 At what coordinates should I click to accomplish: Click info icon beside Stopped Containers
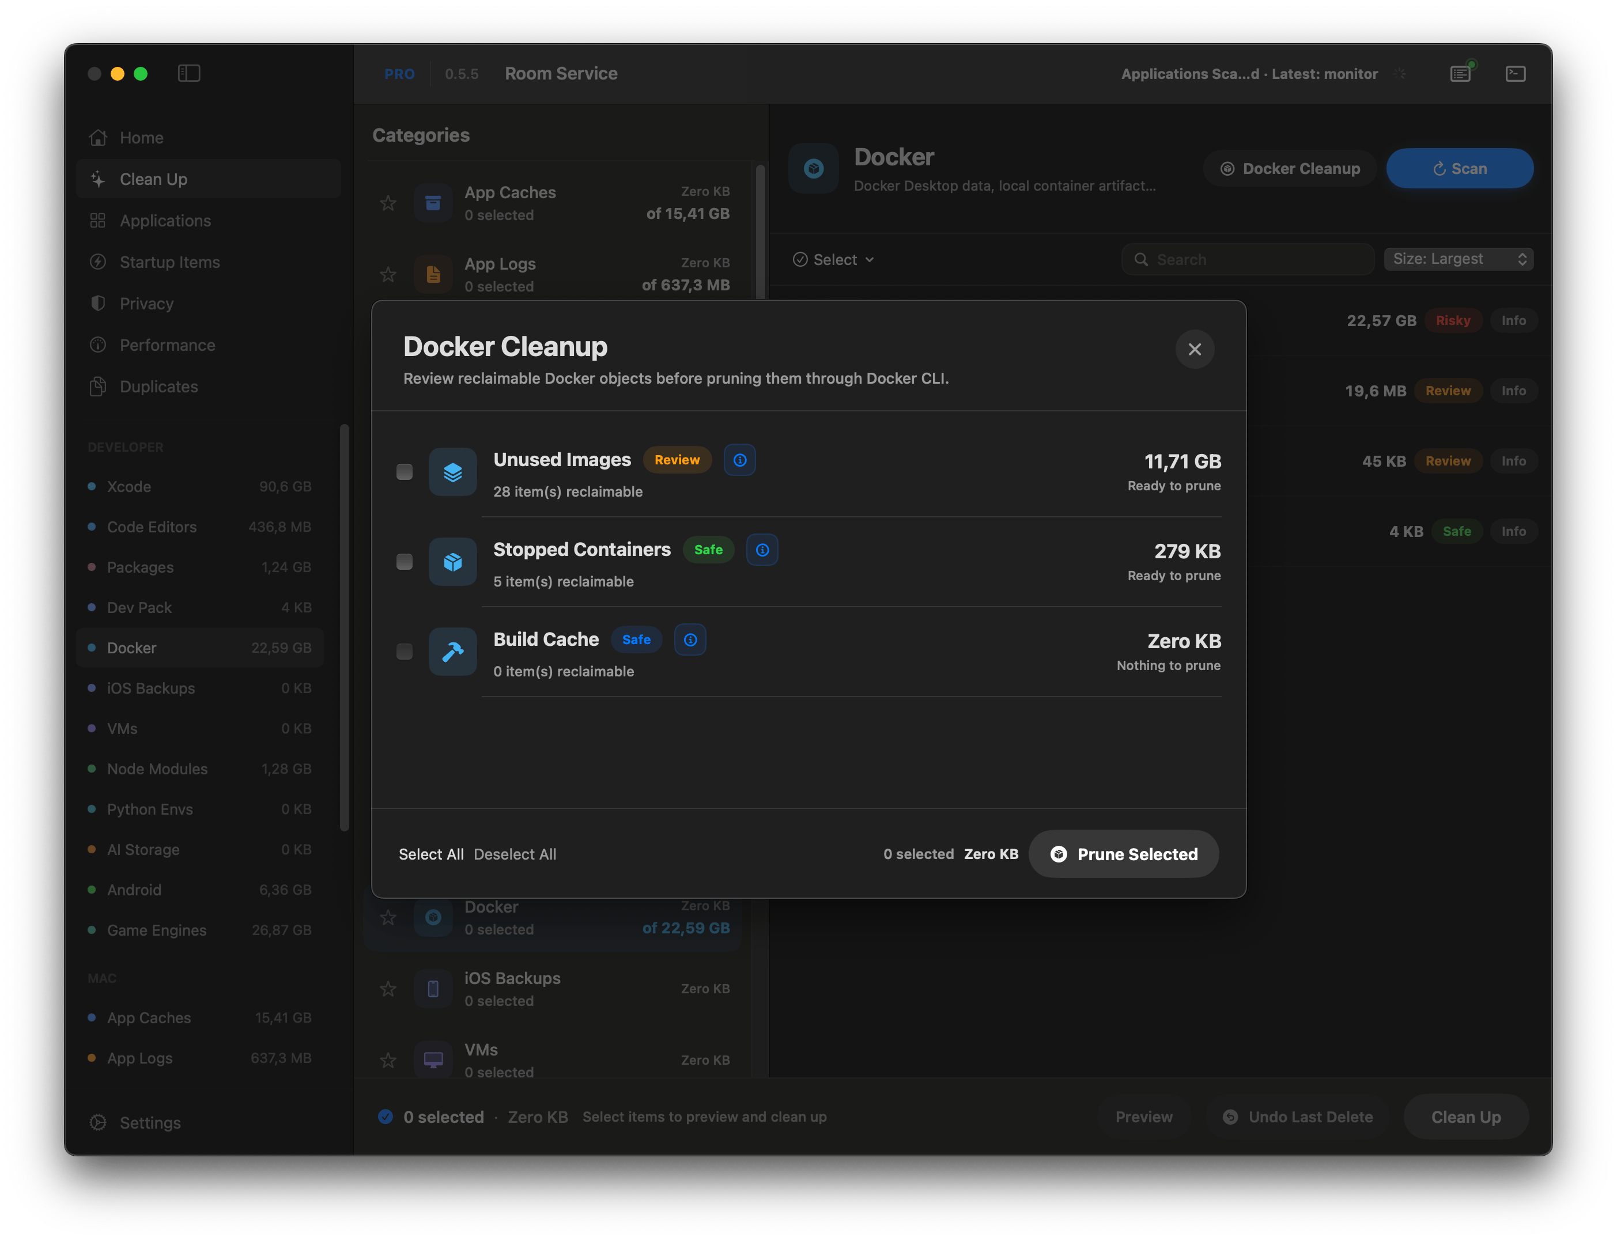point(762,550)
